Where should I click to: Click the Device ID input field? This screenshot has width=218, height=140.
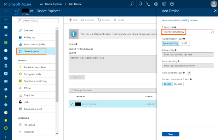point(188,32)
